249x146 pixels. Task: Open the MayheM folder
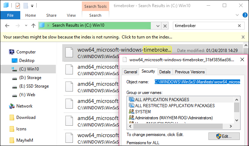pos(25,140)
